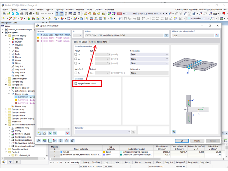Open the Výpočet menu
This screenshot has width=228, height=171.
click(x=49, y=10)
